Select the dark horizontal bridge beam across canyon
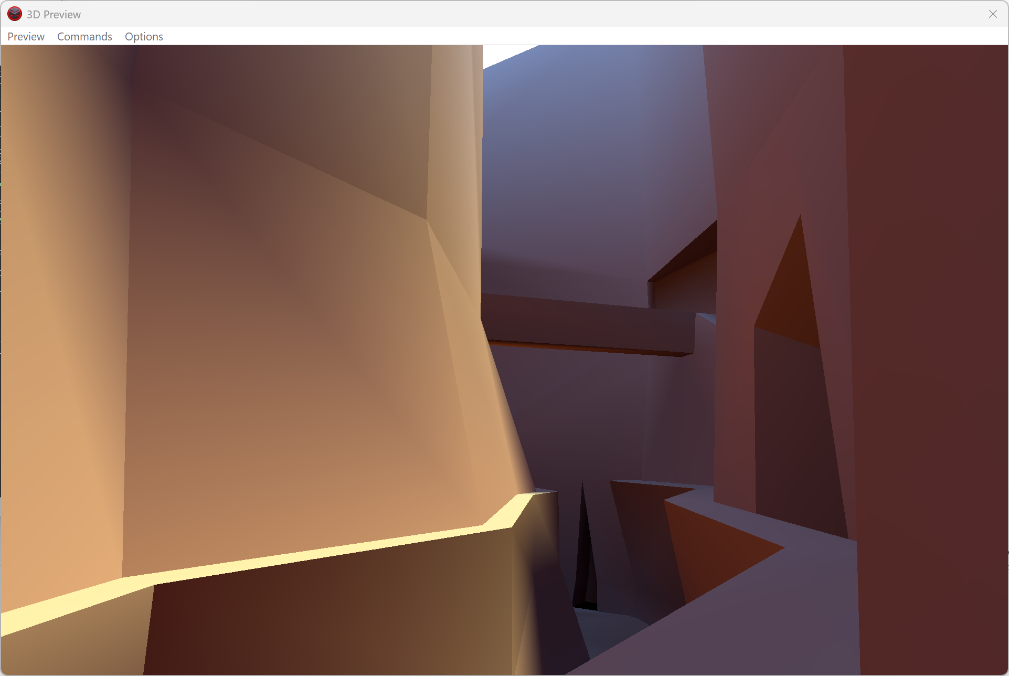The width and height of the screenshot is (1009, 676). 588,323
